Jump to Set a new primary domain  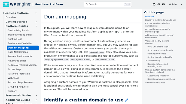pos(160,50)
